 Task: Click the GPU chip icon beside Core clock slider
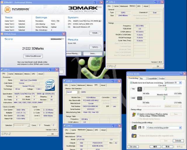pos(139,89)
